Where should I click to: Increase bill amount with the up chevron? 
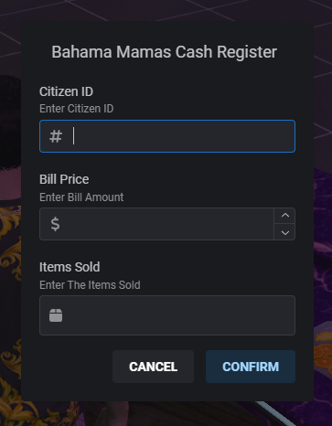[x=284, y=216]
